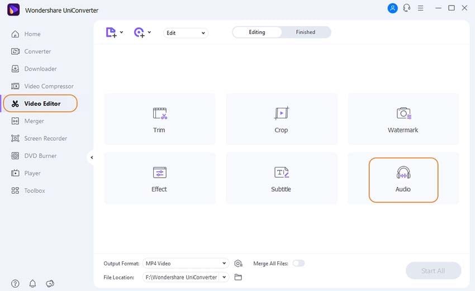Open the Edit mode dropdown
Screen dimensions: 475x291
[186, 33]
